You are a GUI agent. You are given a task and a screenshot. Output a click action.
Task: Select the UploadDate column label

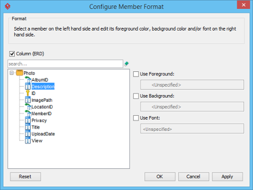[x=43, y=134]
